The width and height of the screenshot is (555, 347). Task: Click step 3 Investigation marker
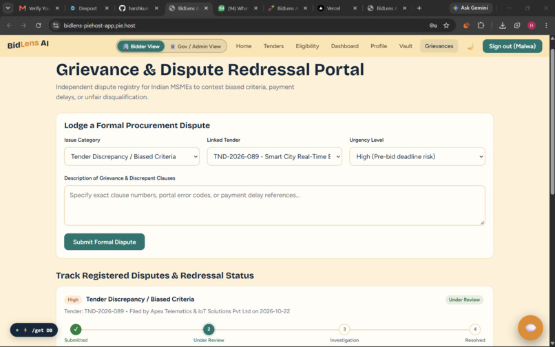pos(344,329)
